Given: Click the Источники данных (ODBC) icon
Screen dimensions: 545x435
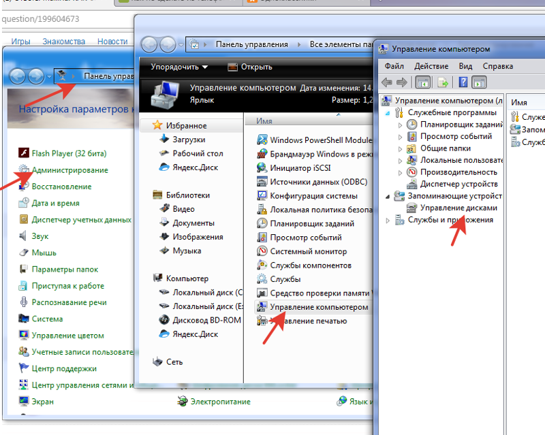Looking at the screenshot, I should coord(262,182).
